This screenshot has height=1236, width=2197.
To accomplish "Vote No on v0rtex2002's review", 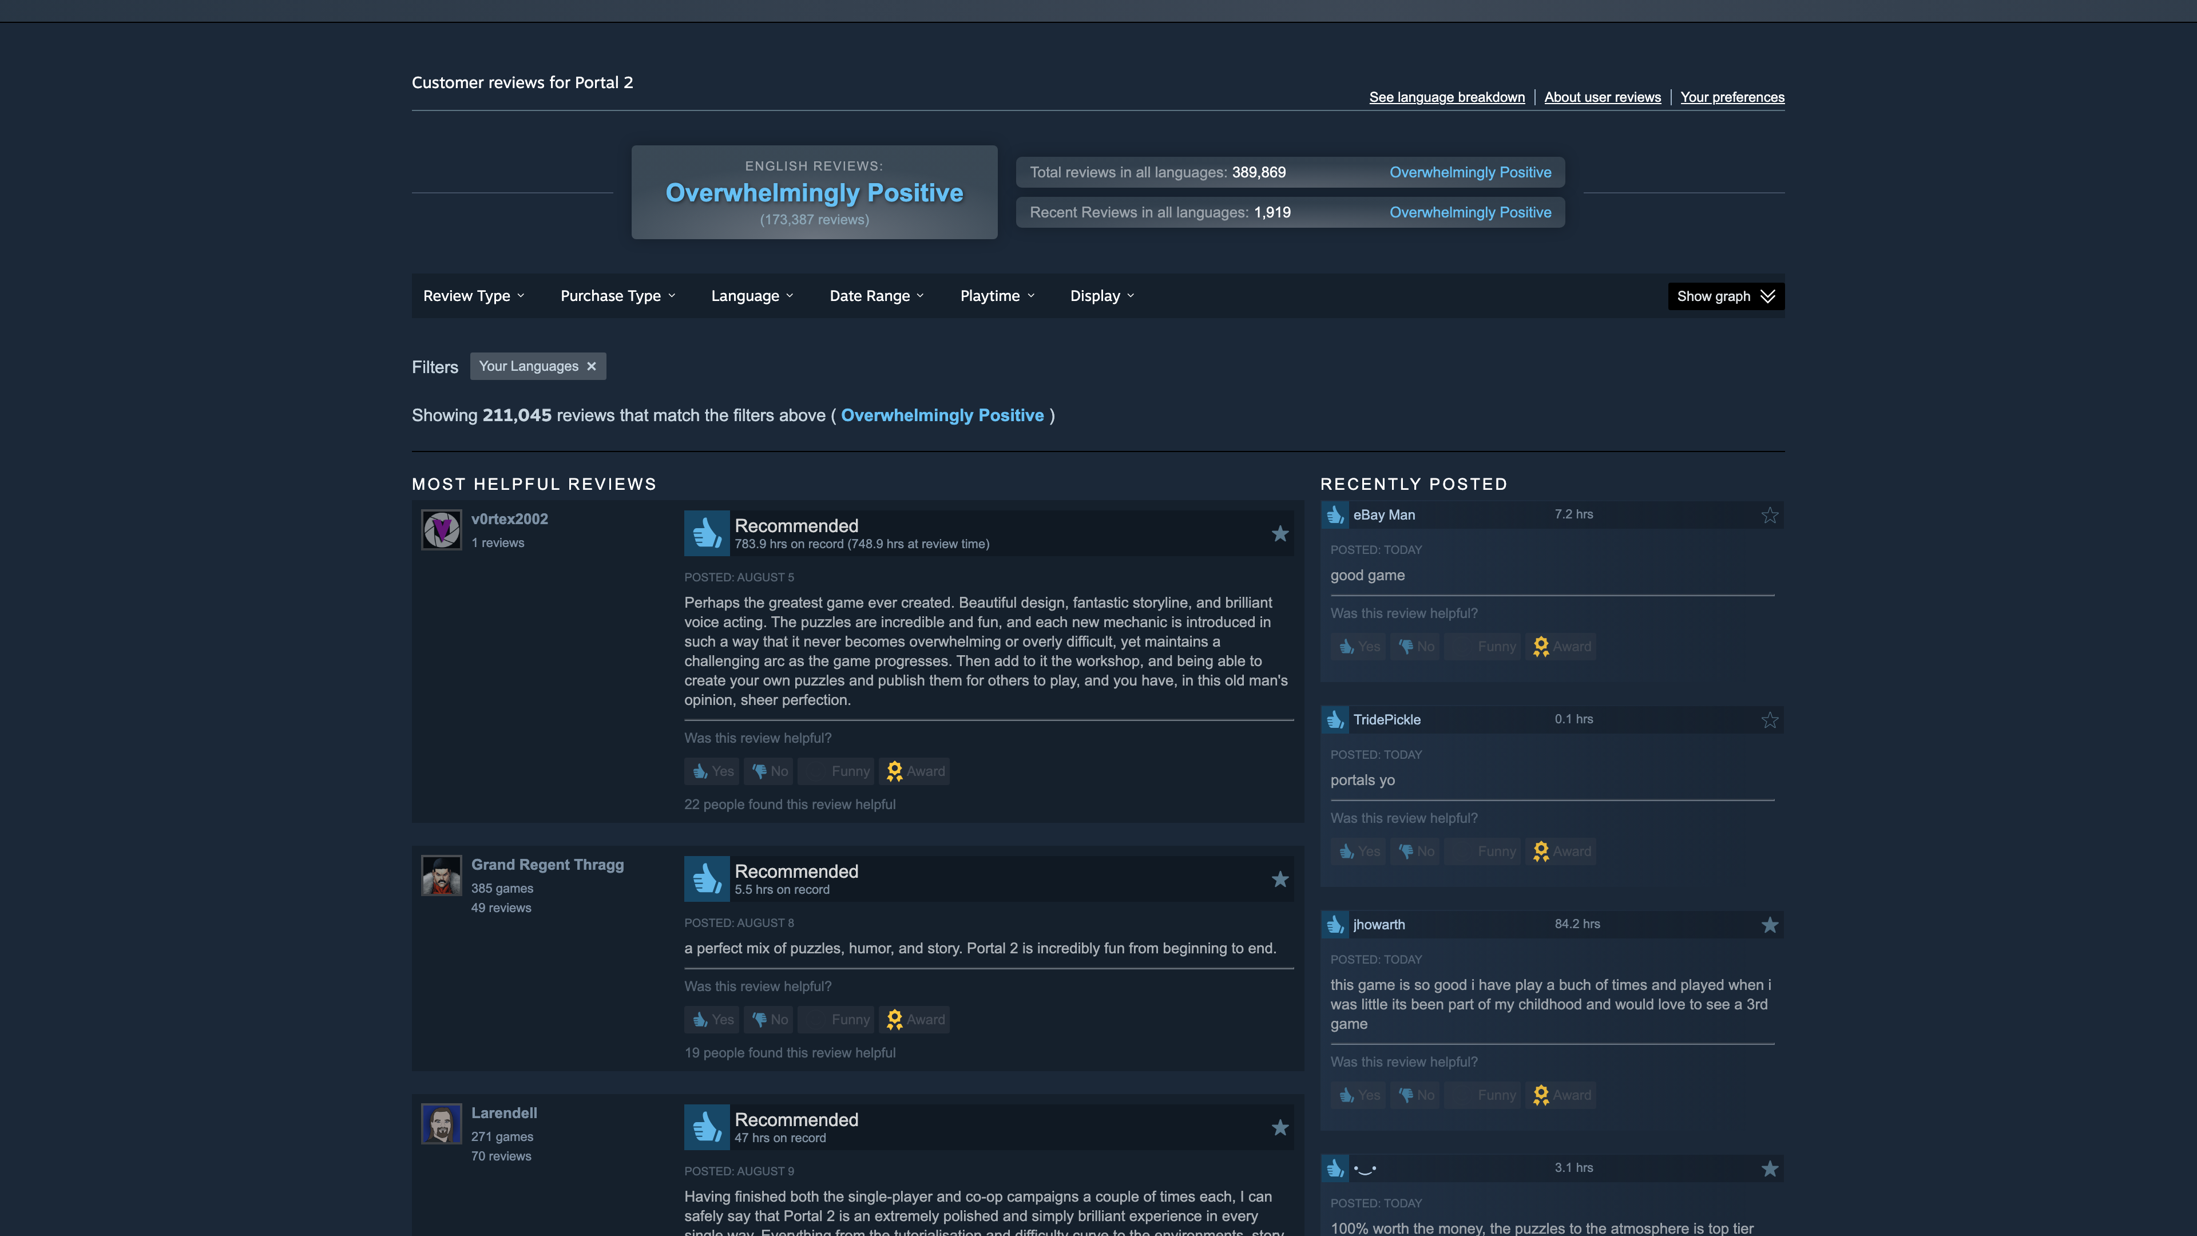I will pyautogui.click(x=768, y=771).
